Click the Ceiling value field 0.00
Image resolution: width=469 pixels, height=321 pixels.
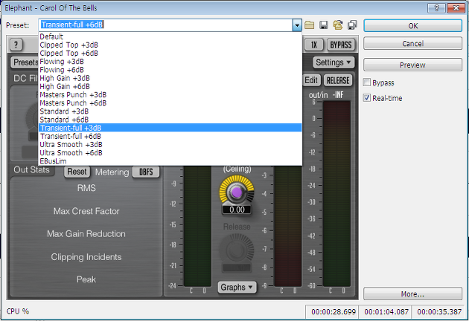tap(237, 210)
